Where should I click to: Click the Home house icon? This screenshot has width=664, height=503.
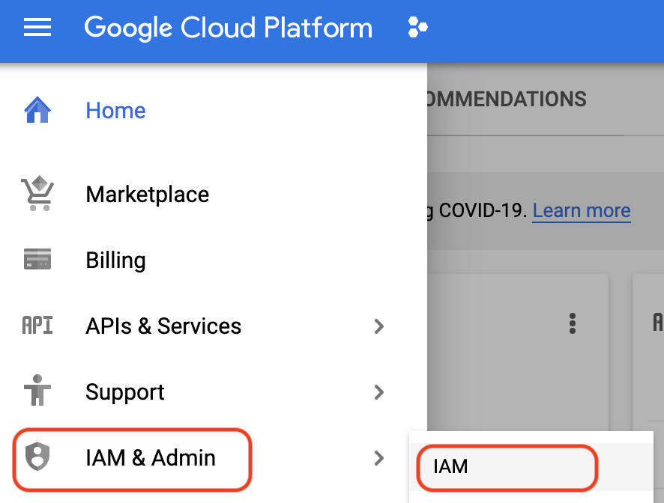tap(37, 110)
